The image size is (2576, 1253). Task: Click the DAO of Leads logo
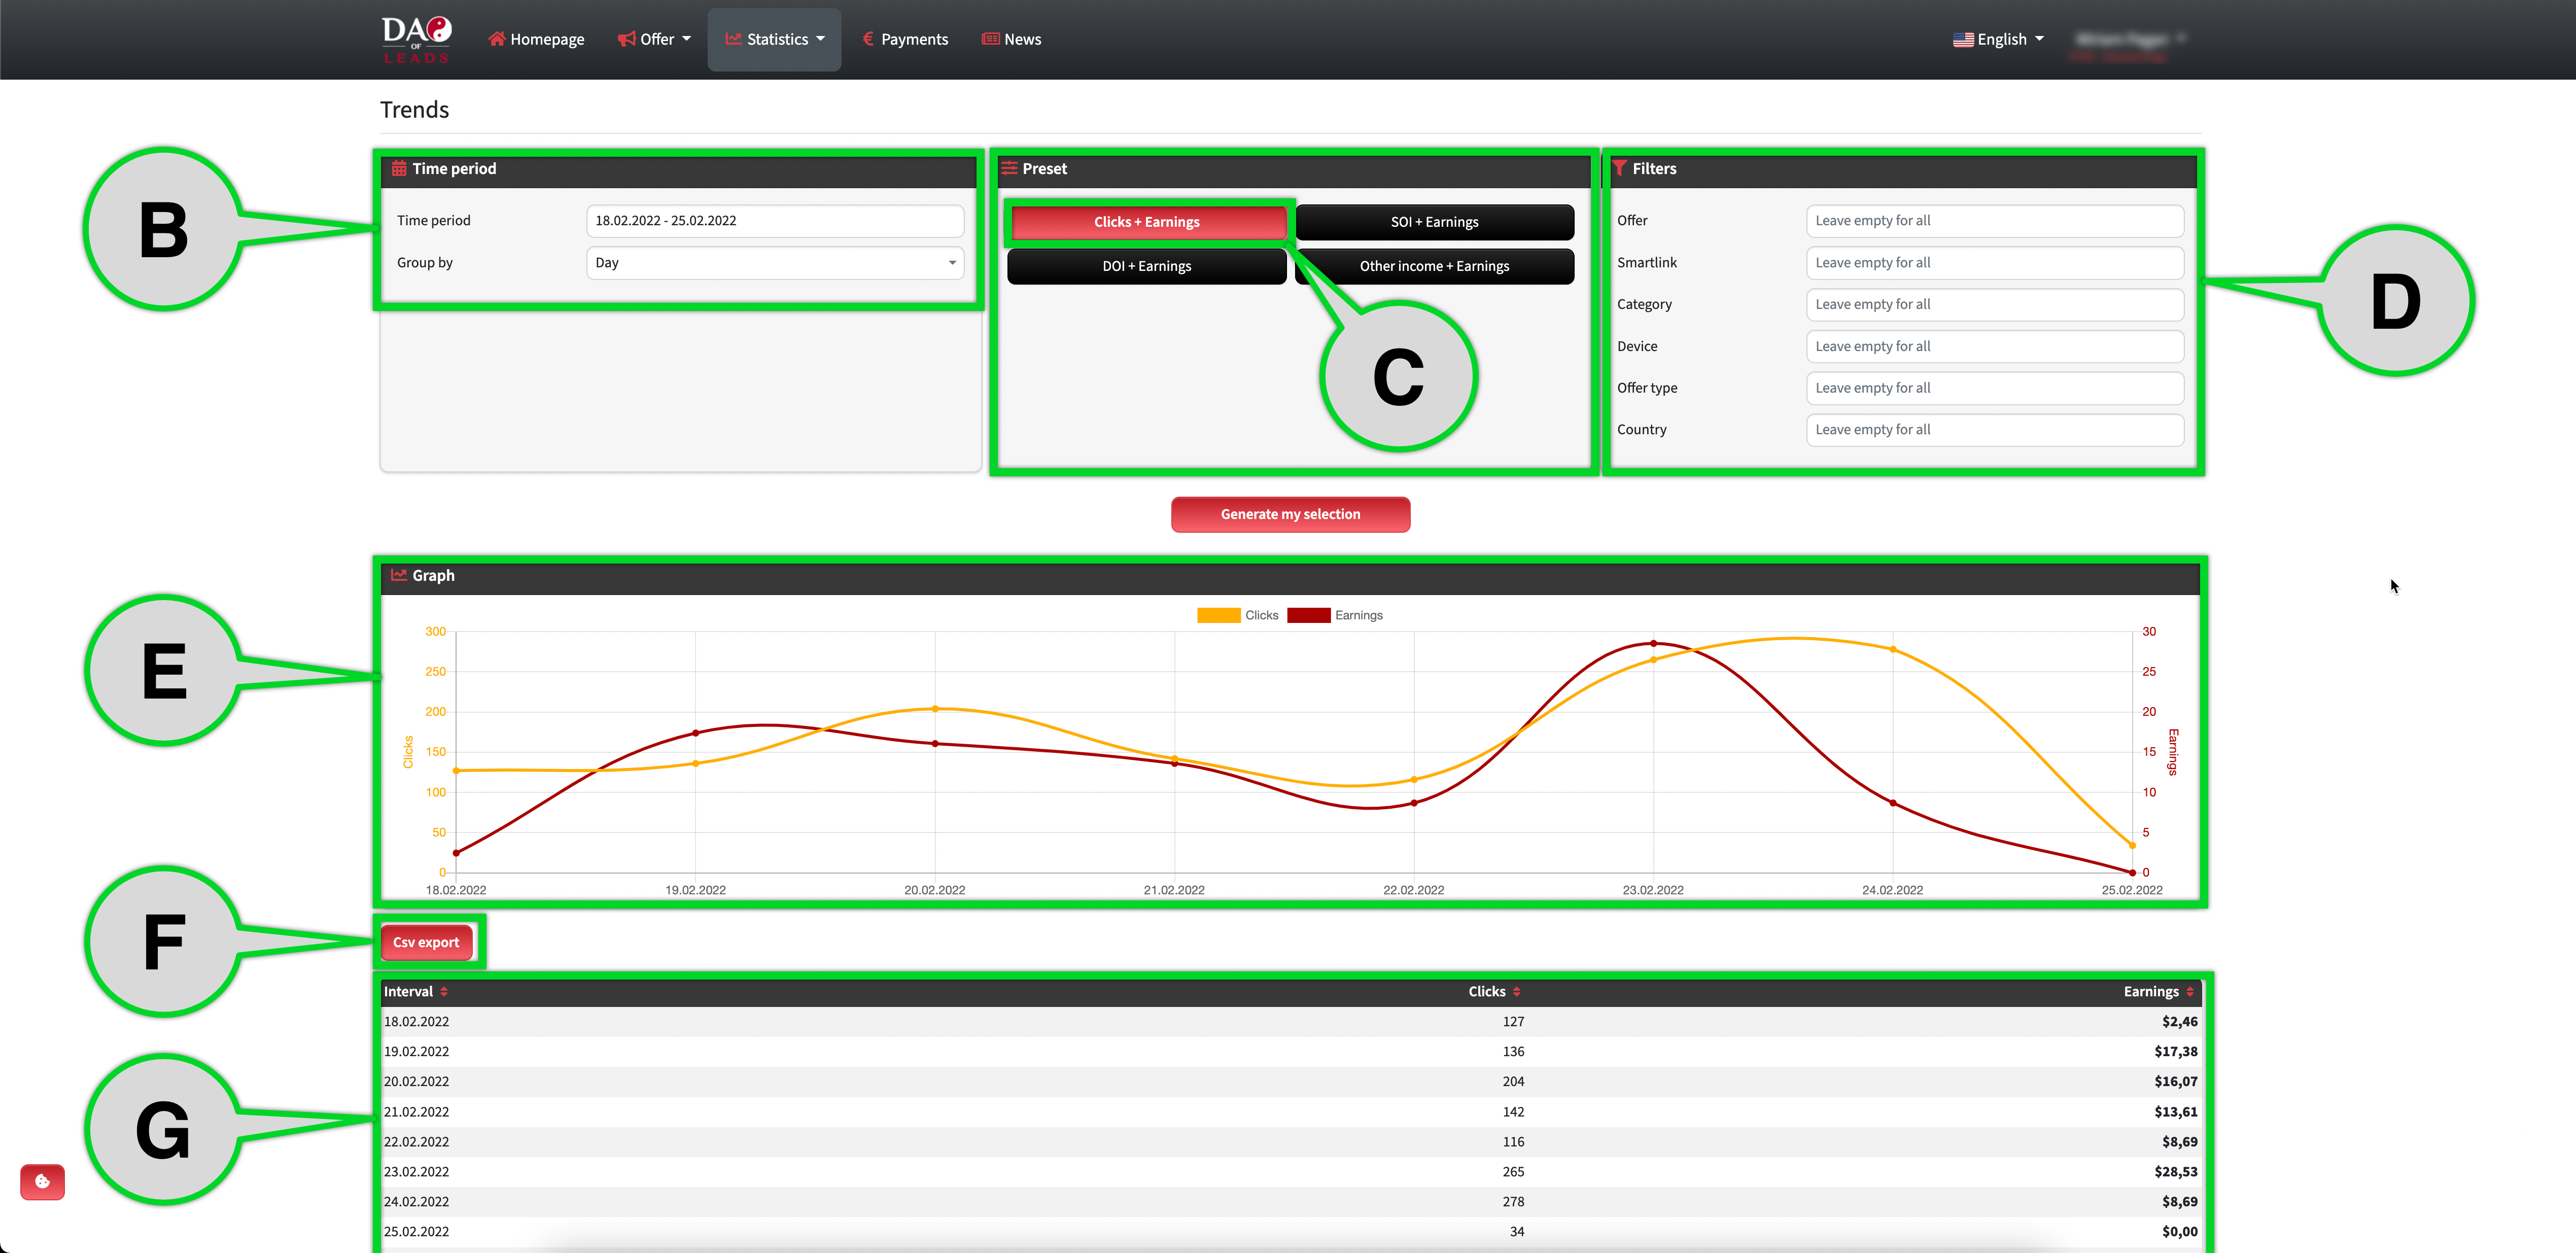tap(416, 39)
